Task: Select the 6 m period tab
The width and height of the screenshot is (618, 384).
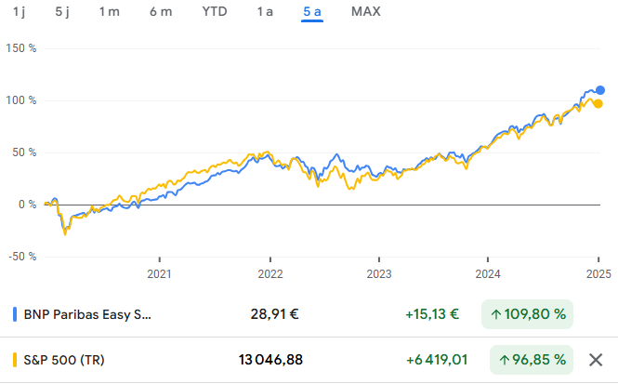Action: point(160,12)
